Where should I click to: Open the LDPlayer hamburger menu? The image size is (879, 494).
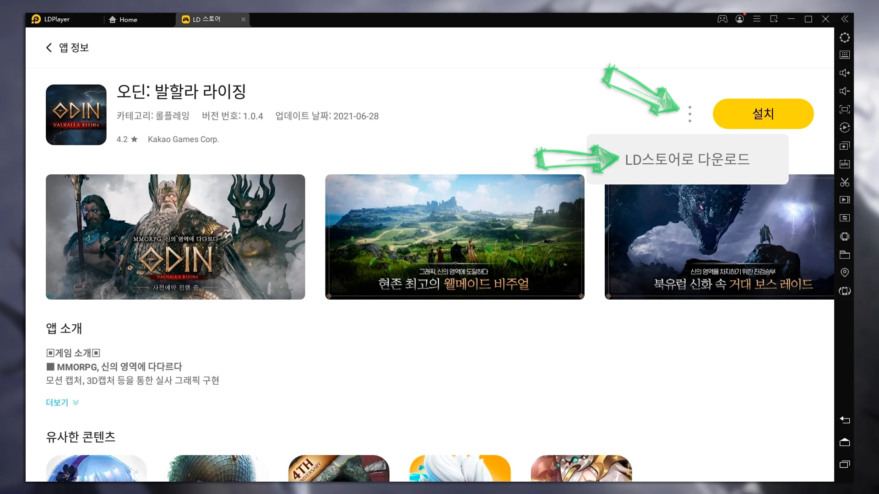click(757, 19)
